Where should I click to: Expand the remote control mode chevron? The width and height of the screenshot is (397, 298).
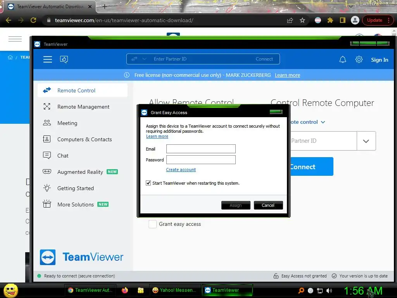point(323,122)
